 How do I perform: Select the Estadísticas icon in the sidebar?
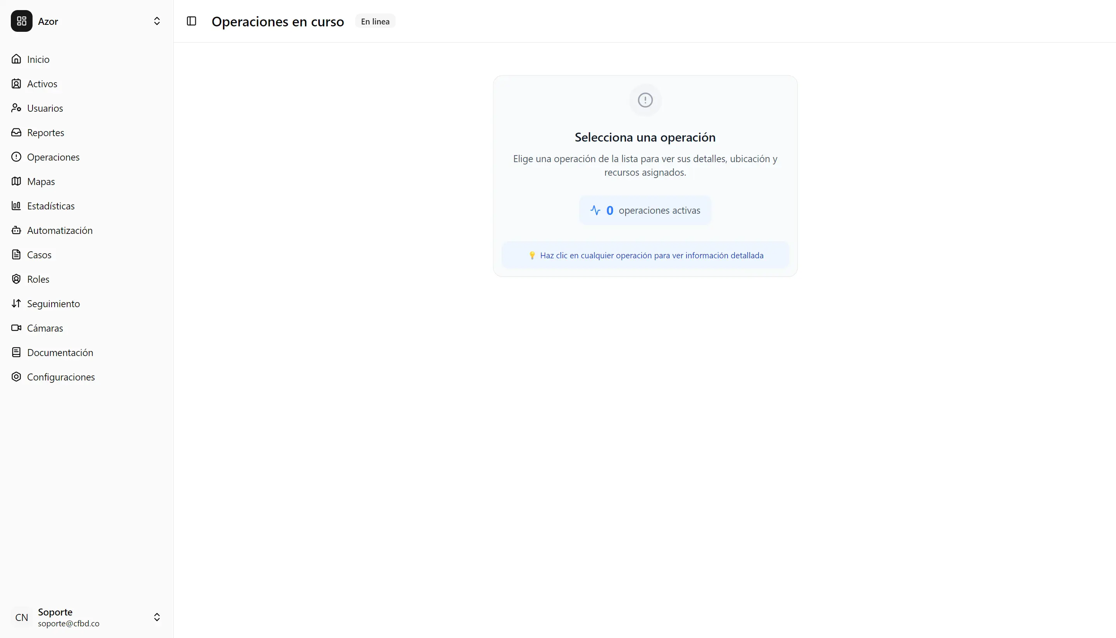point(16,206)
